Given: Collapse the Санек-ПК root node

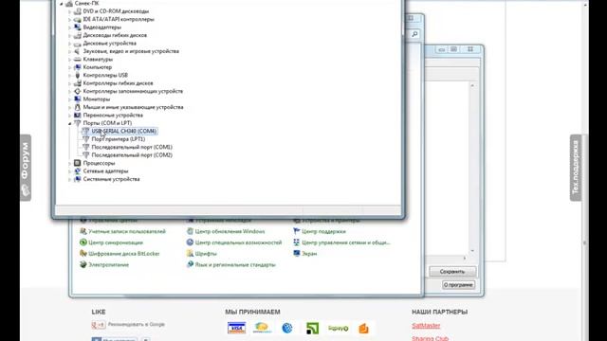Looking at the screenshot, I should coord(62,4).
